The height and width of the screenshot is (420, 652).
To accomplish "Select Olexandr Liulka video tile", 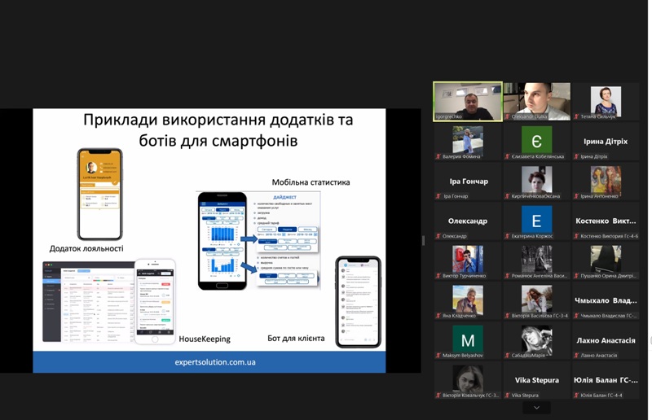I will (537, 102).
